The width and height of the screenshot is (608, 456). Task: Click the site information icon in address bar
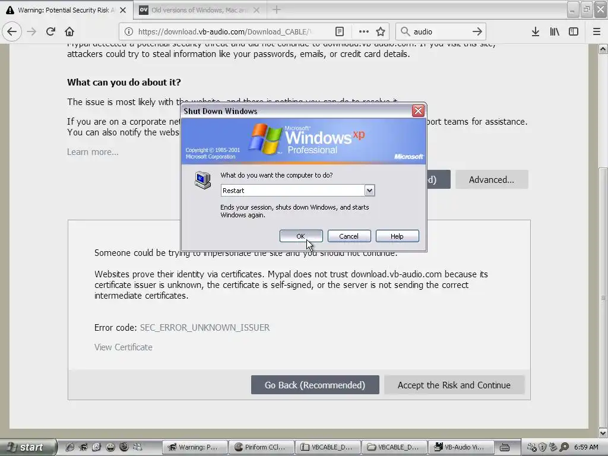click(129, 31)
